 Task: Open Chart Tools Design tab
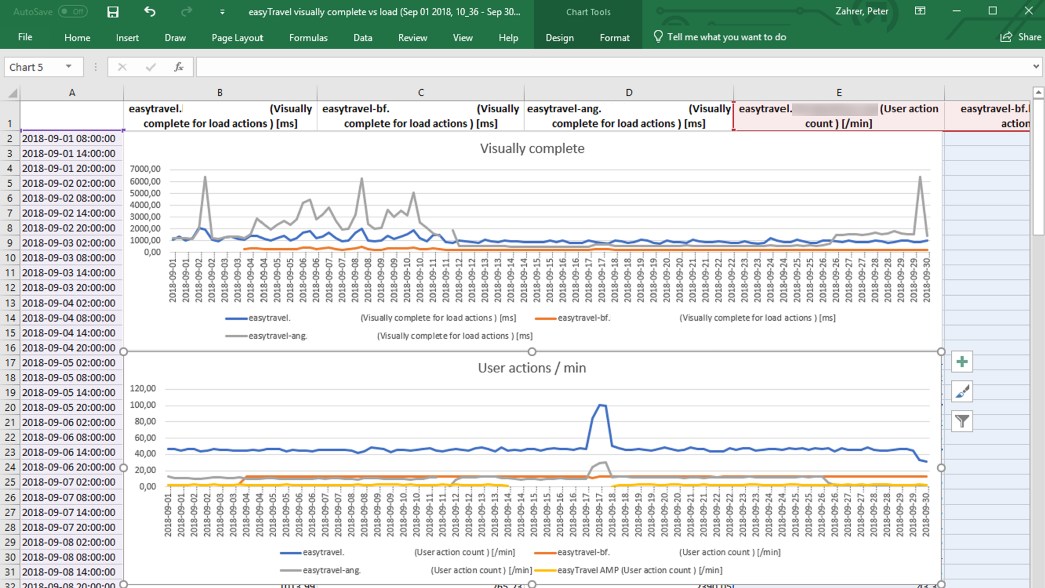pyautogui.click(x=560, y=36)
